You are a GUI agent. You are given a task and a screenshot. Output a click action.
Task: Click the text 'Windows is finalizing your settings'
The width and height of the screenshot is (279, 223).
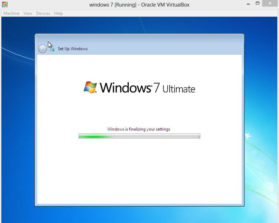pyautogui.click(x=139, y=129)
